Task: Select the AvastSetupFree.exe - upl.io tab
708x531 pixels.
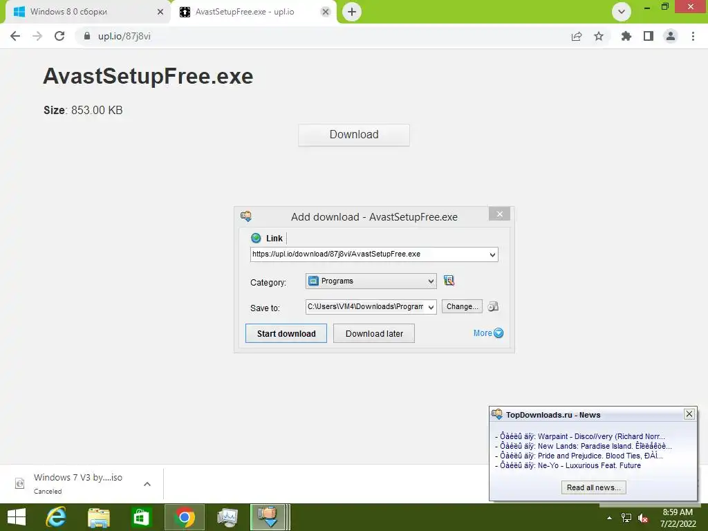Action: [253, 12]
